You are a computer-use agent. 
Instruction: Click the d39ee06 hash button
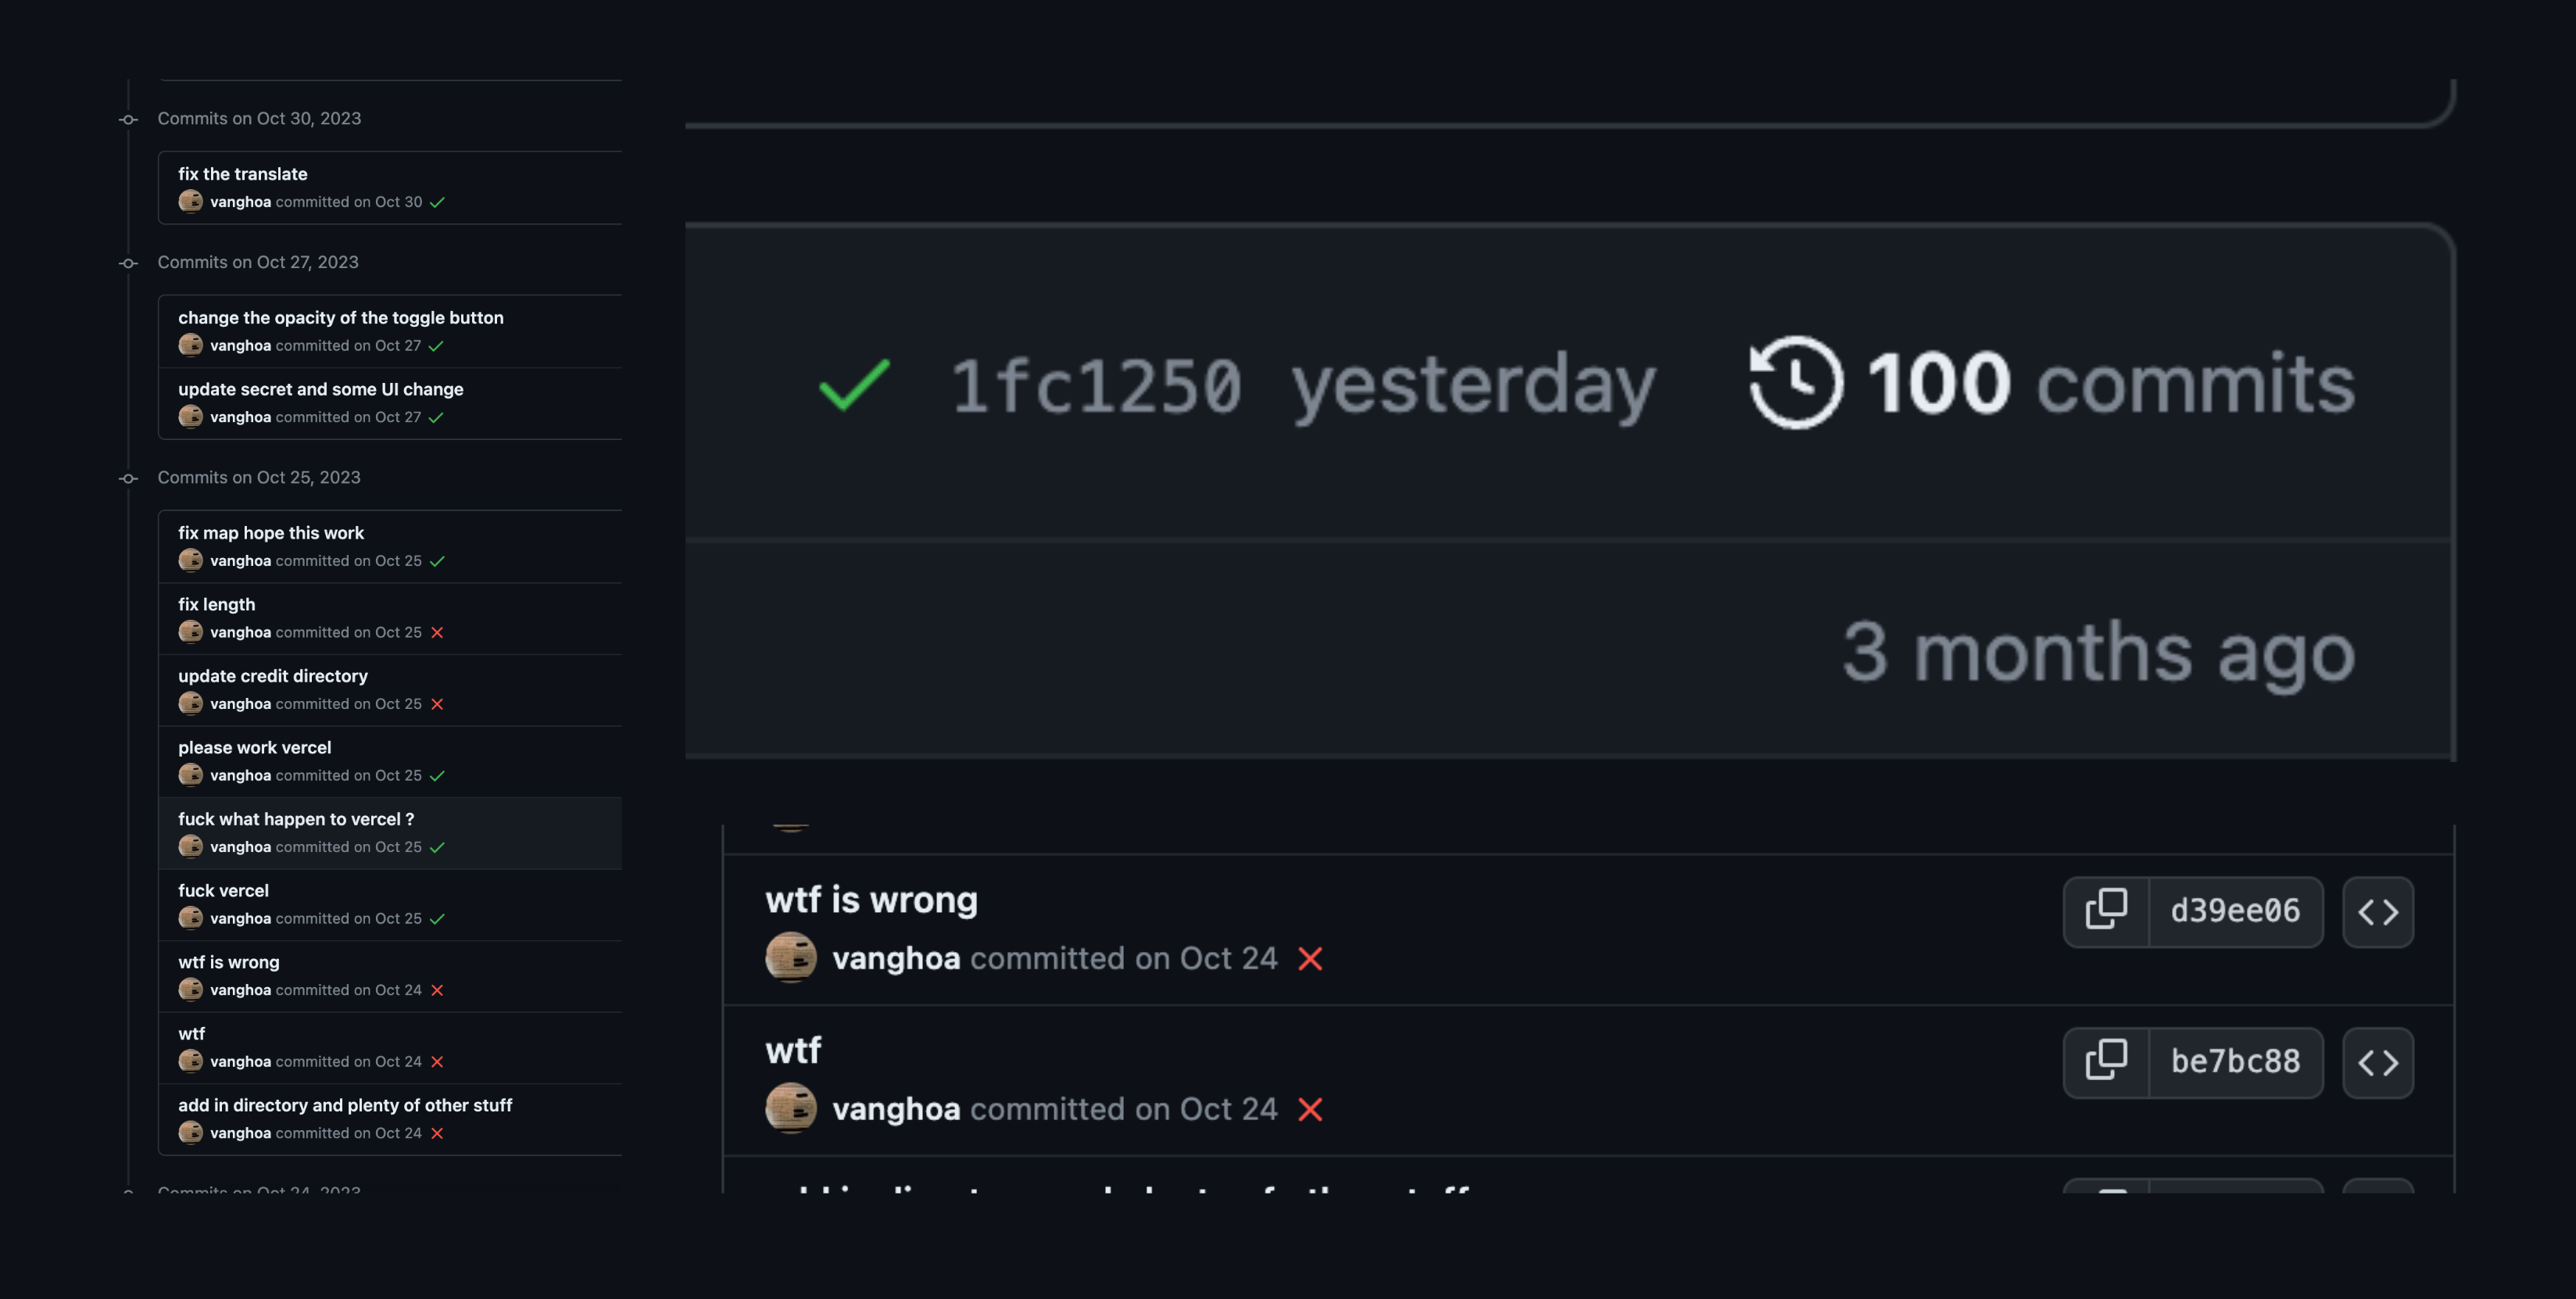point(2235,911)
